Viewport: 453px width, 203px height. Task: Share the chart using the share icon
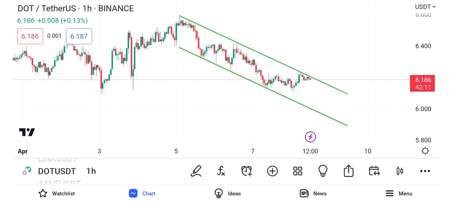click(x=348, y=171)
